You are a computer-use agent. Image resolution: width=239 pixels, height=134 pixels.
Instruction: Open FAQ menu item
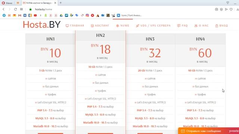(x=183, y=26)
